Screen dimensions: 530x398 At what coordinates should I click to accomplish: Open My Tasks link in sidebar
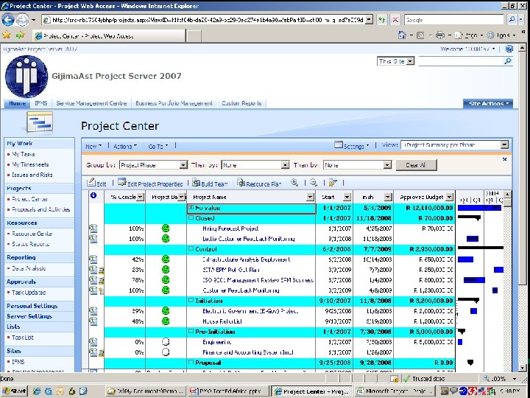click(x=23, y=154)
